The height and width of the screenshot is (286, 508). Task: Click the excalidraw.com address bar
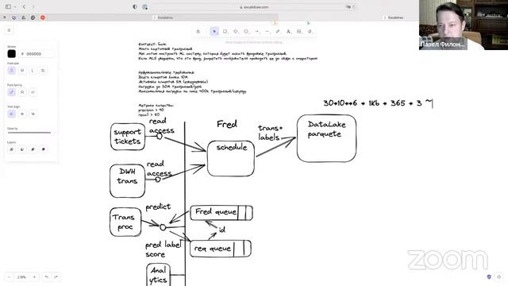point(254,7)
